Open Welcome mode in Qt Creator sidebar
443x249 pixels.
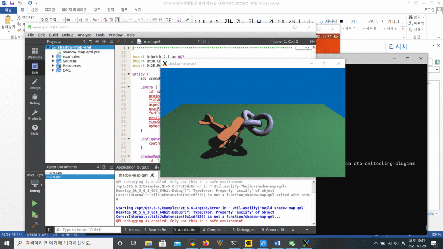click(35, 53)
